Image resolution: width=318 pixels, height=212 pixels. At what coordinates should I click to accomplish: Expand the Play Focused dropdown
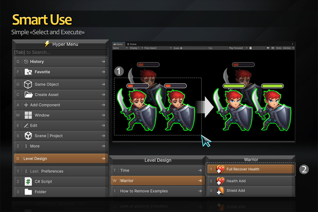click(238, 48)
